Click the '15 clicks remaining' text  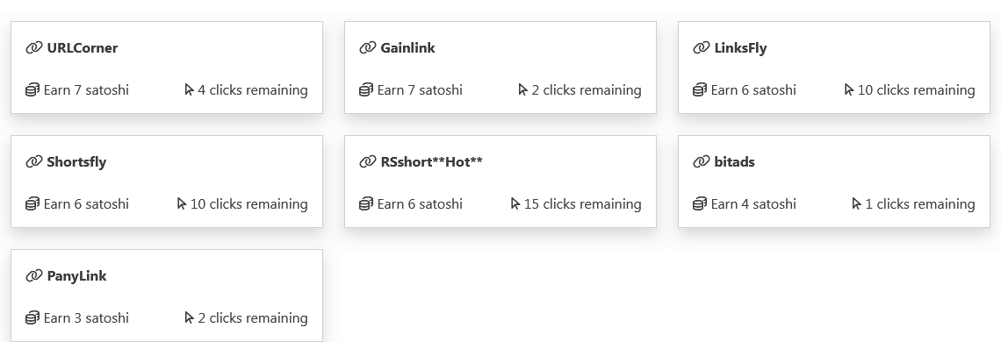[x=582, y=204]
